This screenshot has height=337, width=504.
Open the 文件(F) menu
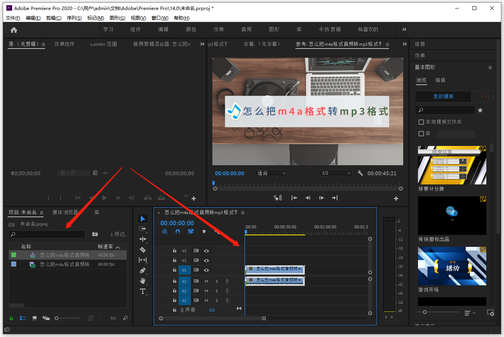(13, 18)
